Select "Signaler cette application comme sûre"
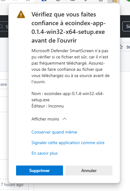 (x=68, y=143)
